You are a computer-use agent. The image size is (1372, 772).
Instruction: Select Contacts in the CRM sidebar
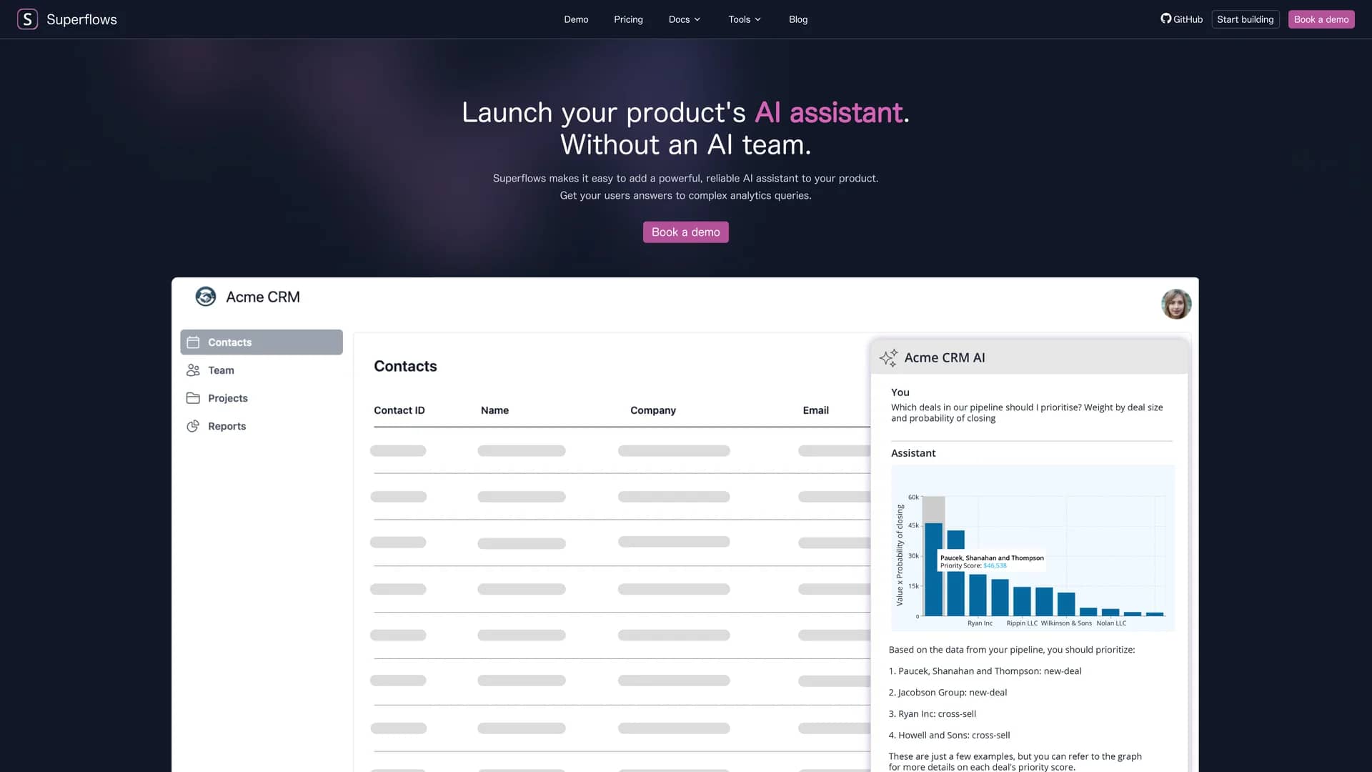coord(262,342)
